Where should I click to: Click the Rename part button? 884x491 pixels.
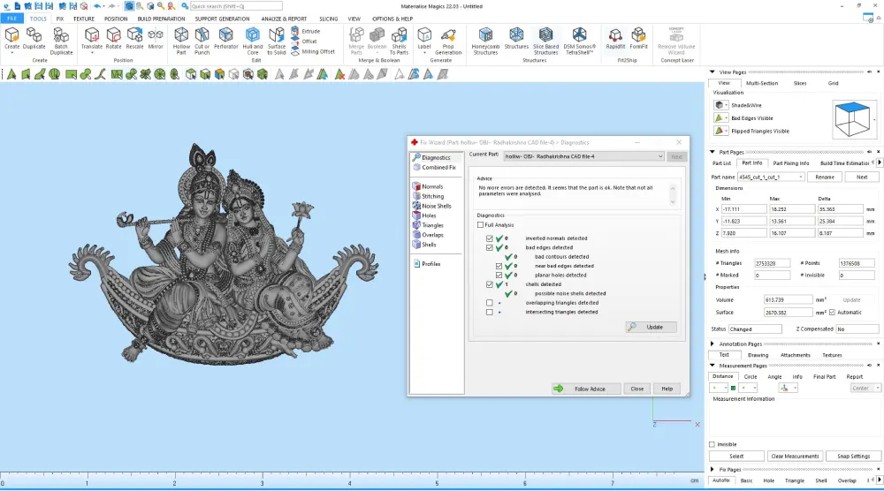(825, 177)
